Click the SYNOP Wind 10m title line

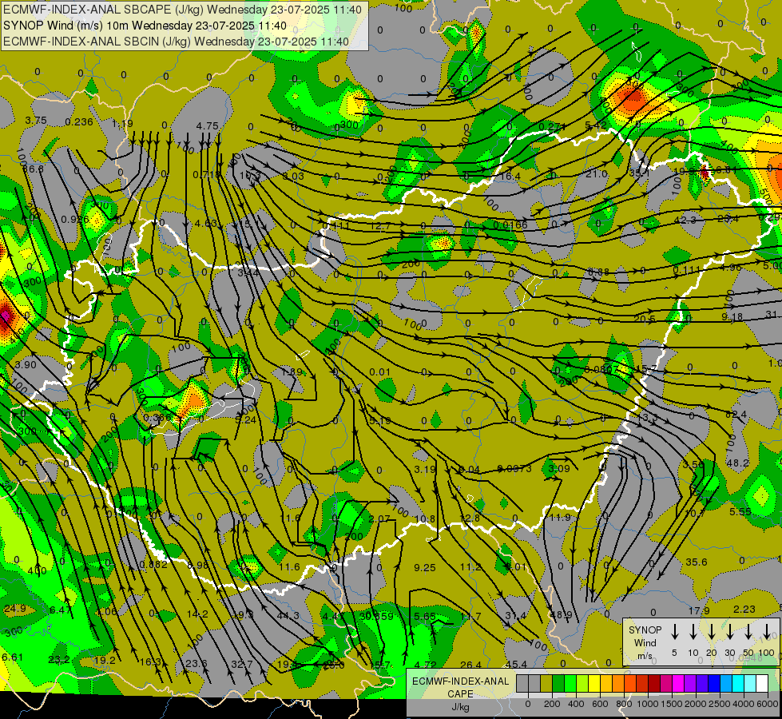click(145, 26)
